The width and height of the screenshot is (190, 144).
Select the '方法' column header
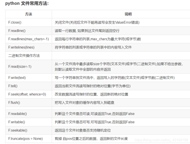[29, 14]
